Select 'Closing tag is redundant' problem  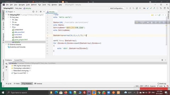point(21,68)
